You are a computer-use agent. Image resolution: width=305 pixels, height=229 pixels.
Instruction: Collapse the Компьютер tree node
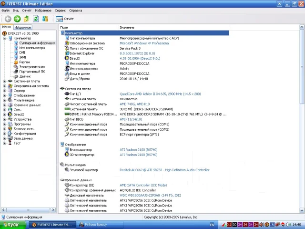[5, 38]
